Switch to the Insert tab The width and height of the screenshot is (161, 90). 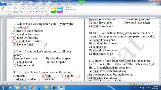[23, 4]
